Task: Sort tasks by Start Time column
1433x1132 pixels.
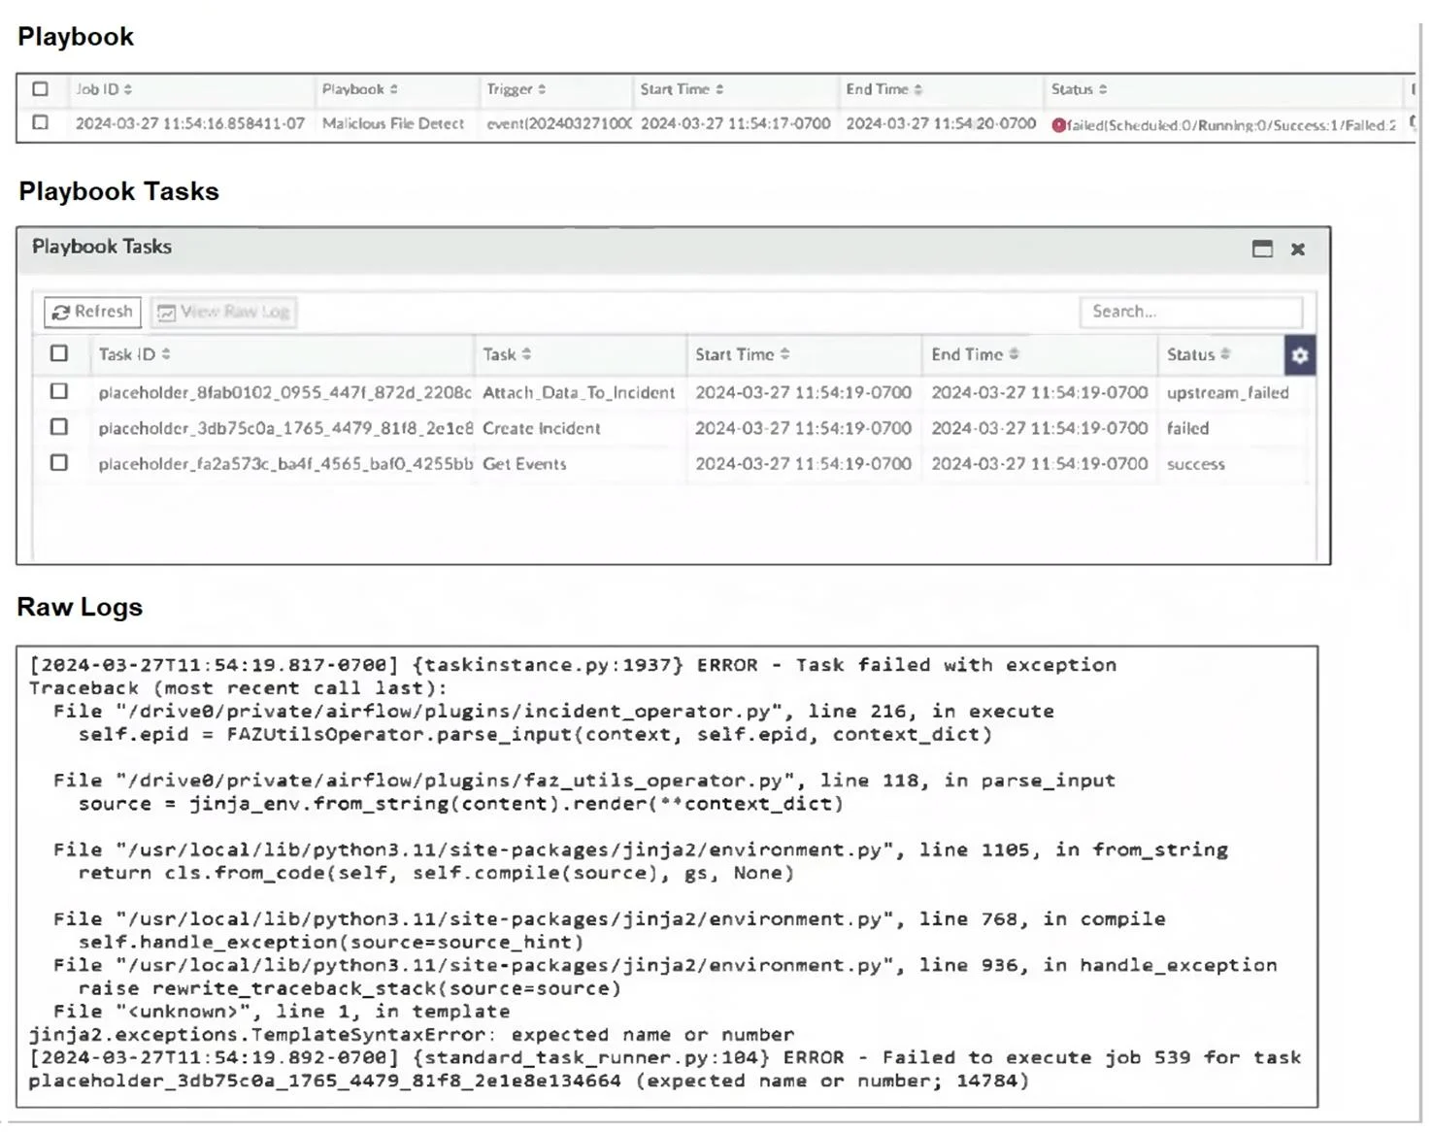Action: 743,354
